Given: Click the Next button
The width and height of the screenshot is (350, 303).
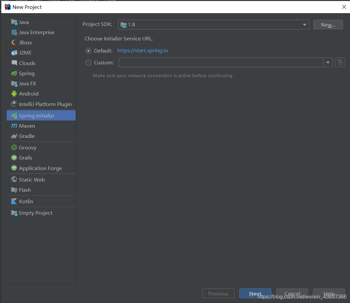Looking at the screenshot, I should (x=255, y=293).
